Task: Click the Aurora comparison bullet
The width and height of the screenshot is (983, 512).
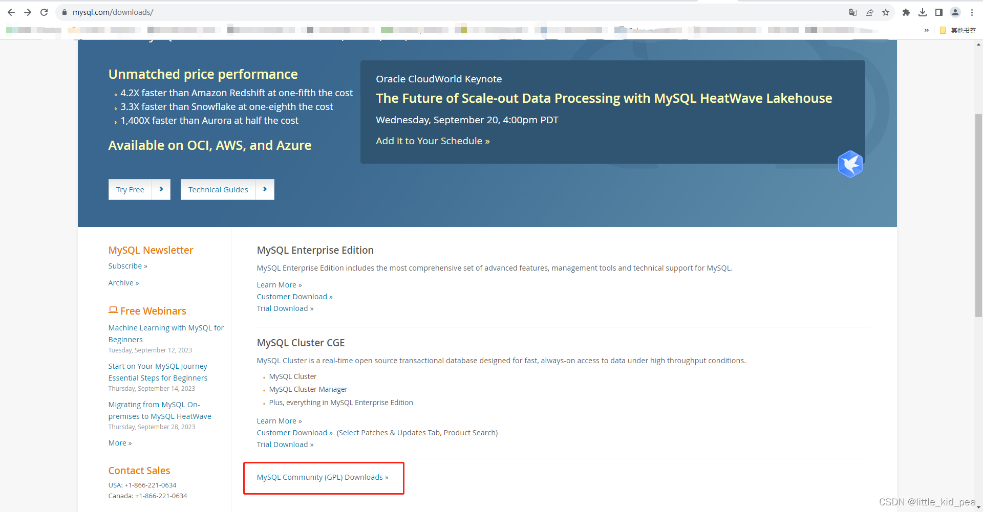Action: click(209, 120)
